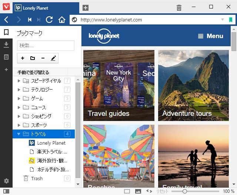Open the closed tabs trash can
237x195 pixels.
(179, 7)
